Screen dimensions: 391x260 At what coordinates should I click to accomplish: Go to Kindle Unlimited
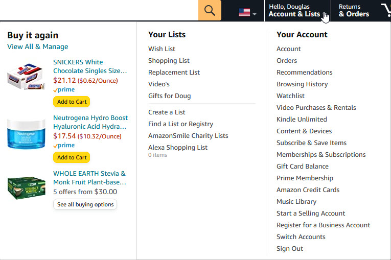pyautogui.click(x=302, y=120)
